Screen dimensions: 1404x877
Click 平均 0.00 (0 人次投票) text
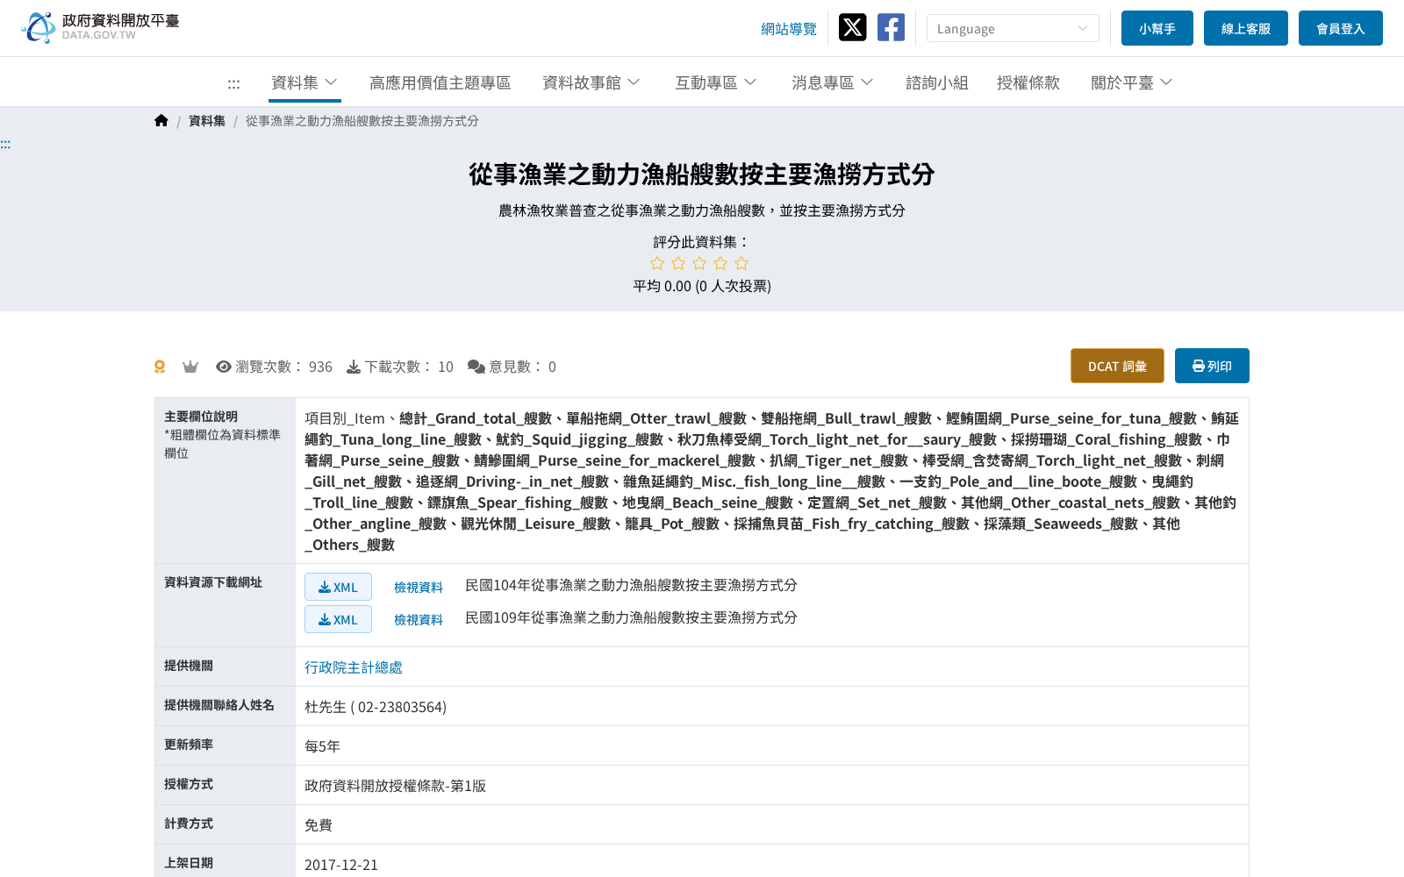pos(702,286)
